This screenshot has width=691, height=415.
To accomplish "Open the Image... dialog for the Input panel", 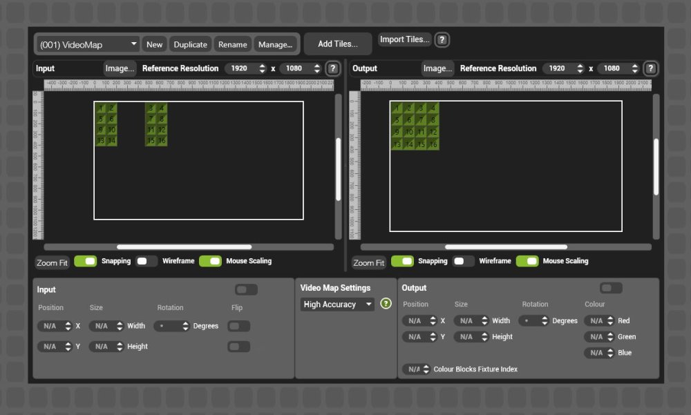I will click(120, 68).
